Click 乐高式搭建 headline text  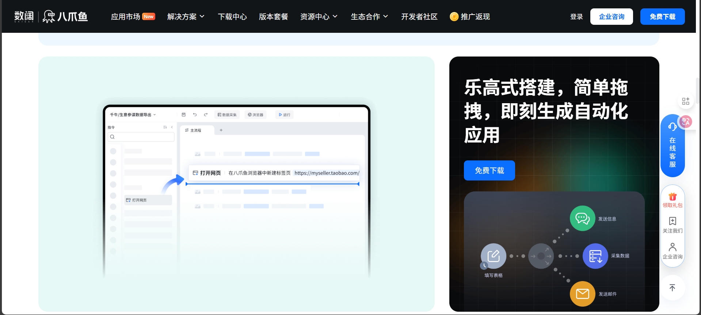click(x=546, y=111)
